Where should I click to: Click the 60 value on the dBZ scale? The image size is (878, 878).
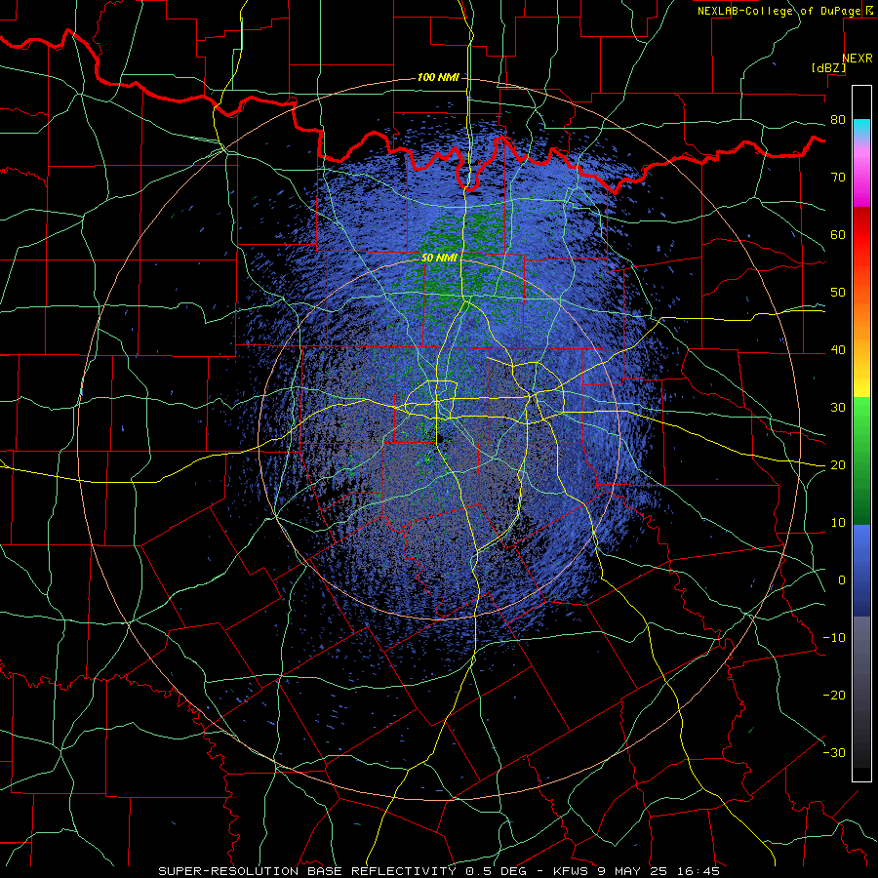pos(837,235)
